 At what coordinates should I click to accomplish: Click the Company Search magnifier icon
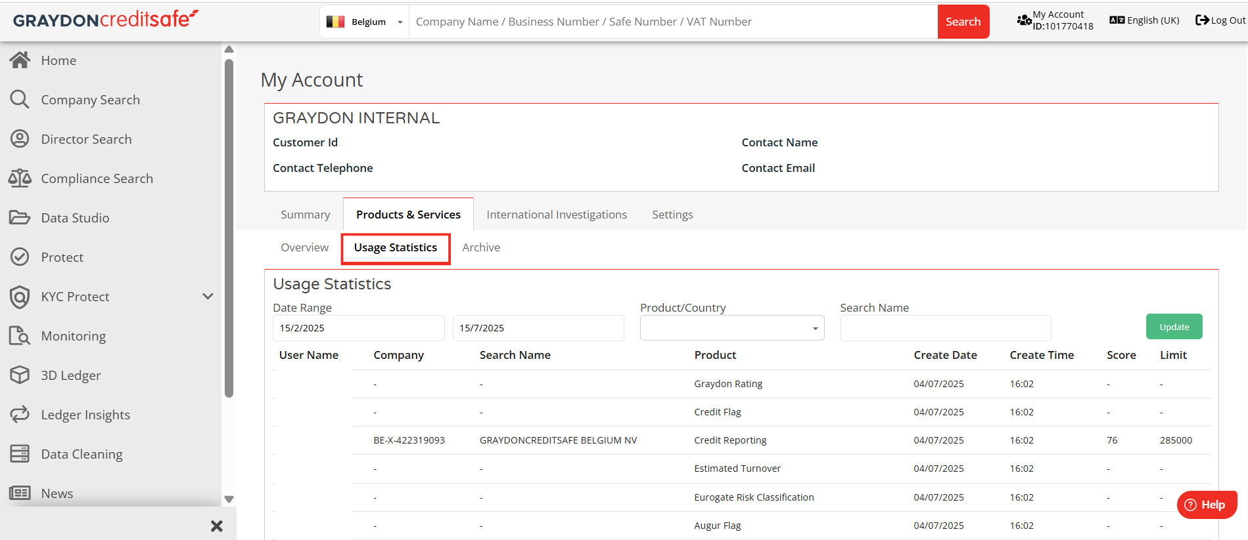pyautogui.click(x=20, y=100)
